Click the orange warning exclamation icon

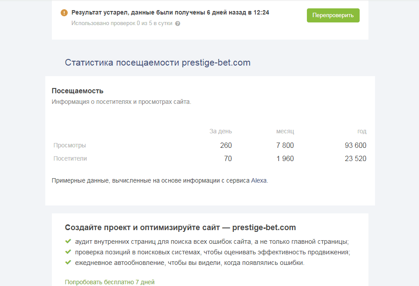[64, 13]
